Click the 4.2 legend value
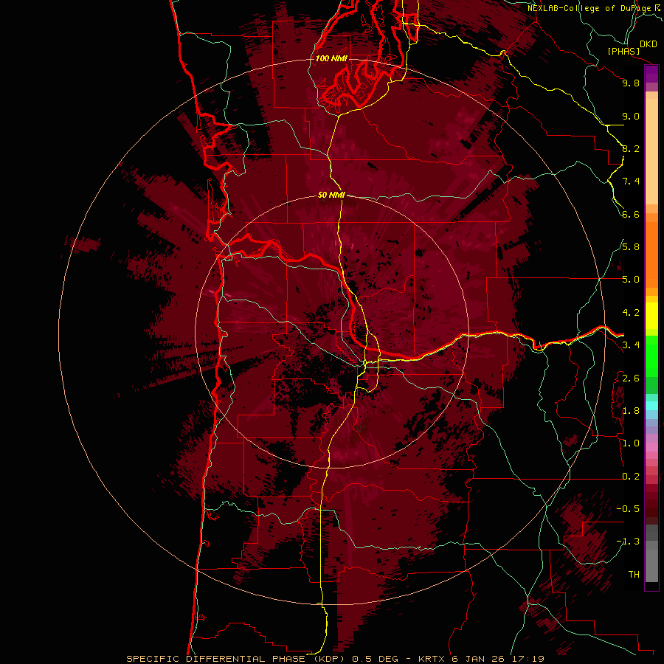Screen dimensions: 664x664 tap(631, 313)
